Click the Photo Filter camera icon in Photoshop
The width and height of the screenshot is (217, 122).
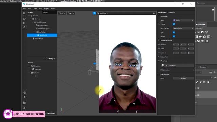tap(200, 37)
